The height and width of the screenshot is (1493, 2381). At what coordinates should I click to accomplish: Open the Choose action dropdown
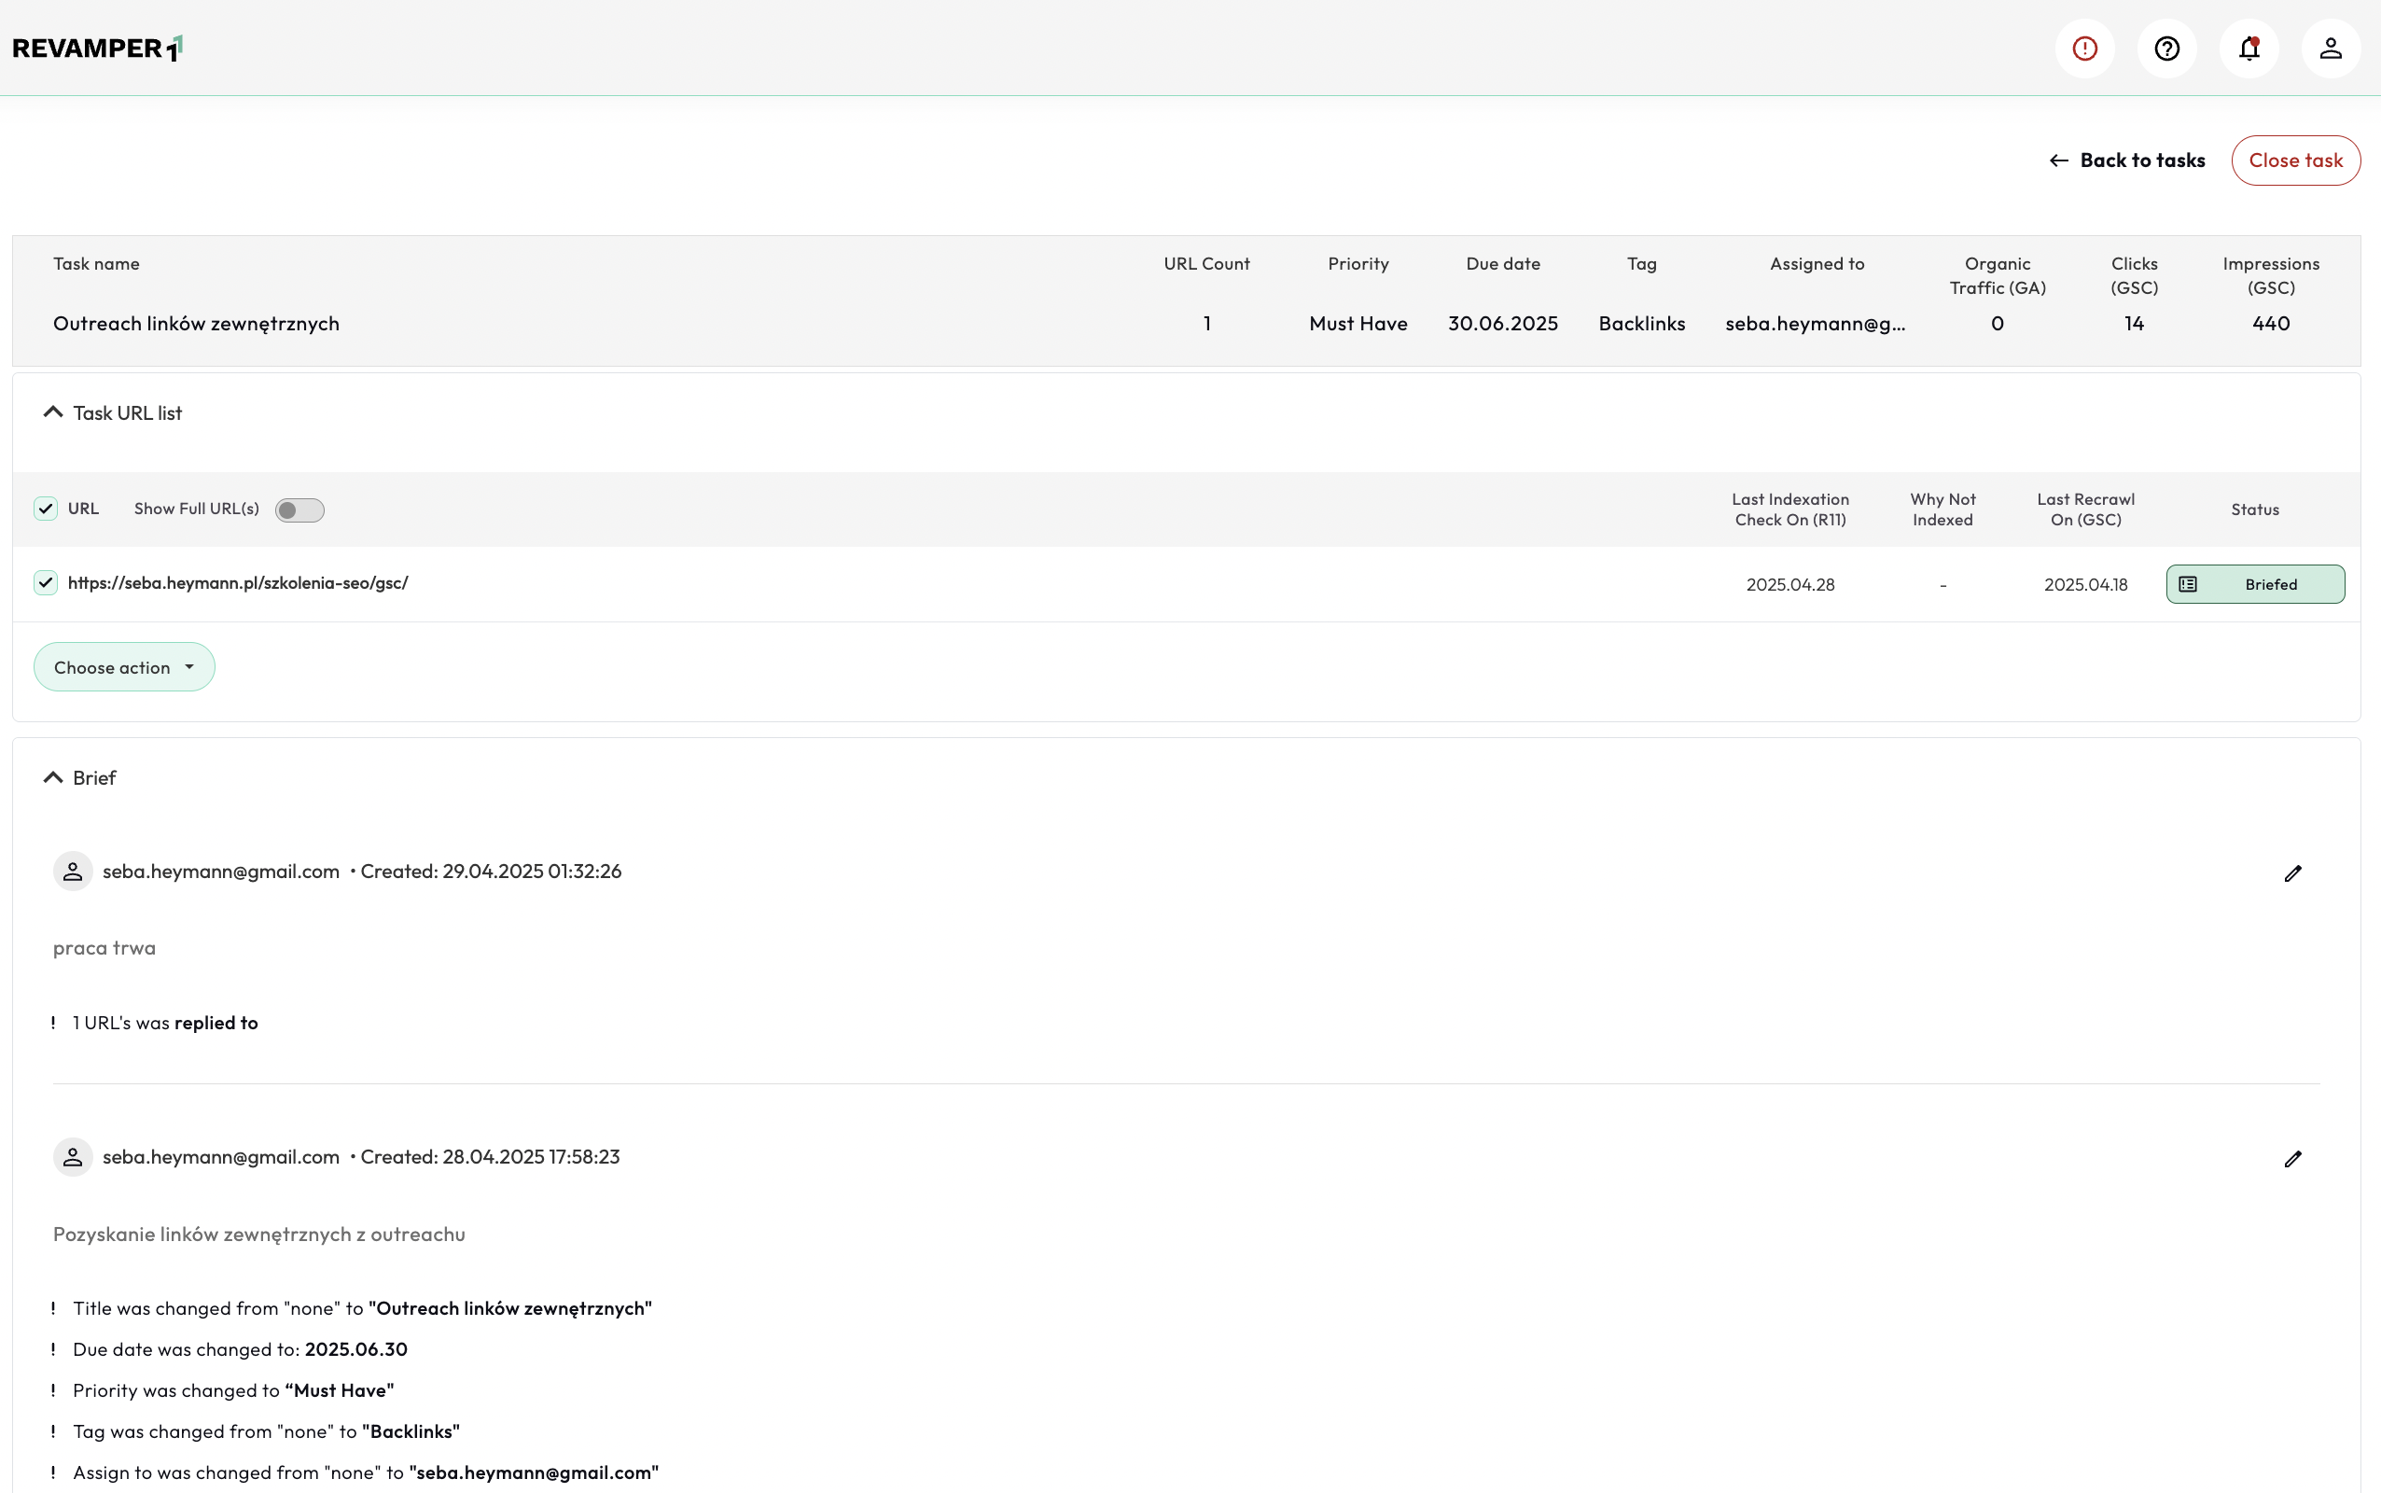pos(124,667)
